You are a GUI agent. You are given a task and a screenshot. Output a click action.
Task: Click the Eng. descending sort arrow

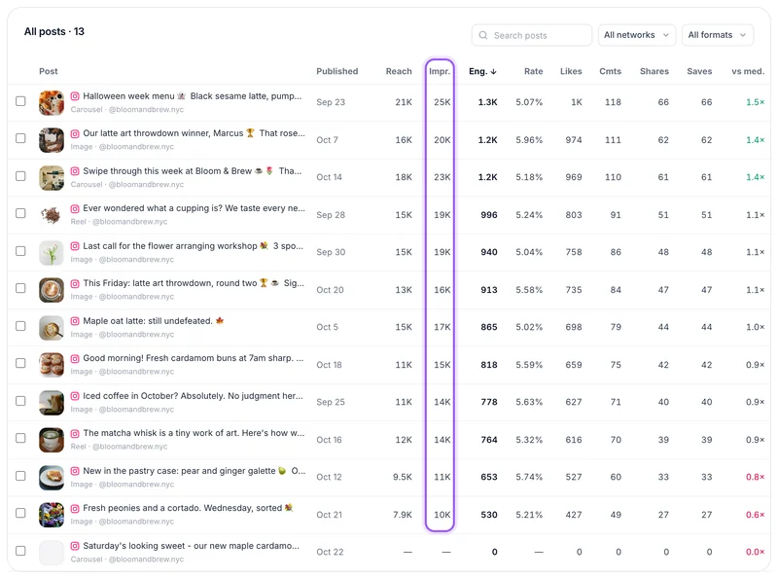pos(493,71)
